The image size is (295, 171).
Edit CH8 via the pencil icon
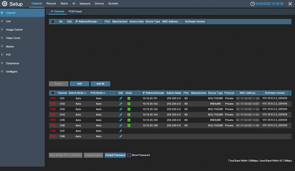(x=121, y=136)
